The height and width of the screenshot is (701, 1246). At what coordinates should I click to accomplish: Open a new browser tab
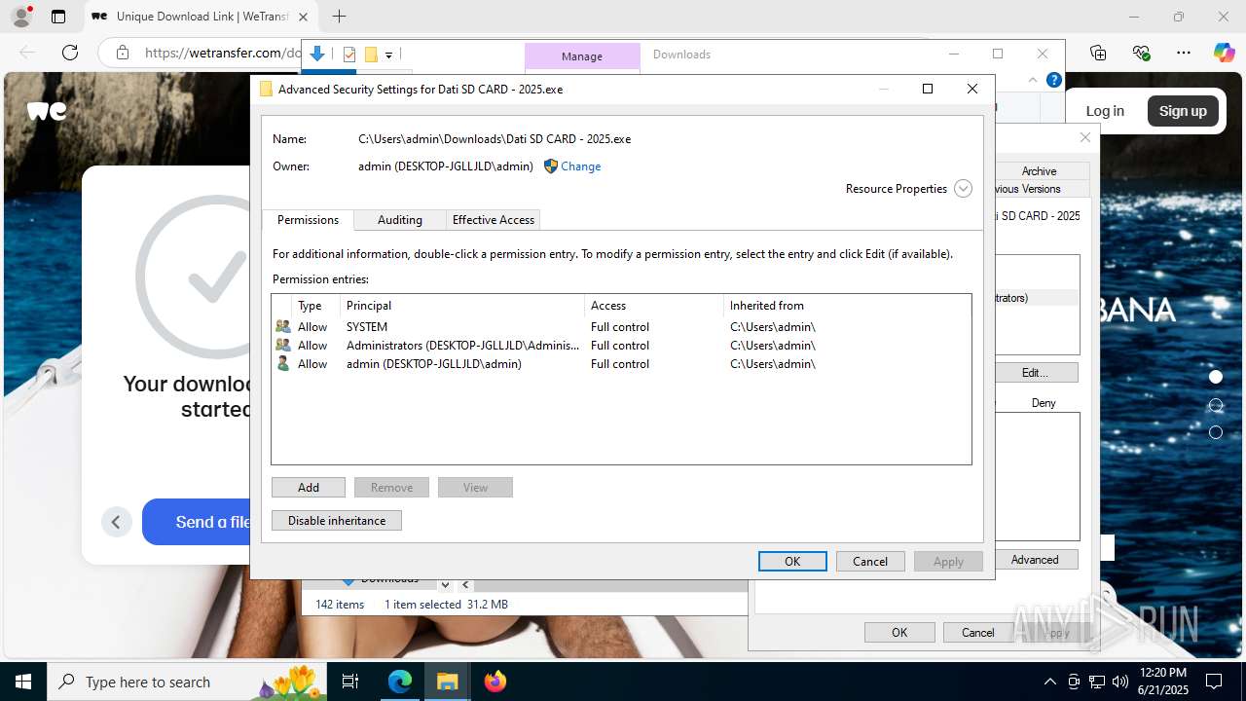(x=339, y=17)
